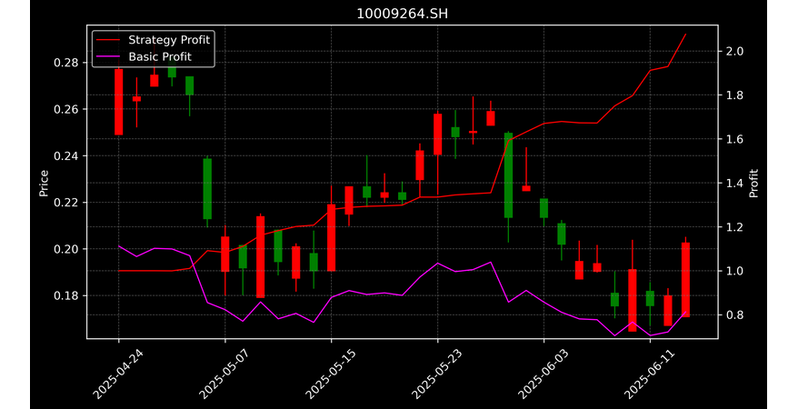The height and width of the screenshot is (409, 798).
Task: Click the 0.28 price tick label
Action: [65, 63]
